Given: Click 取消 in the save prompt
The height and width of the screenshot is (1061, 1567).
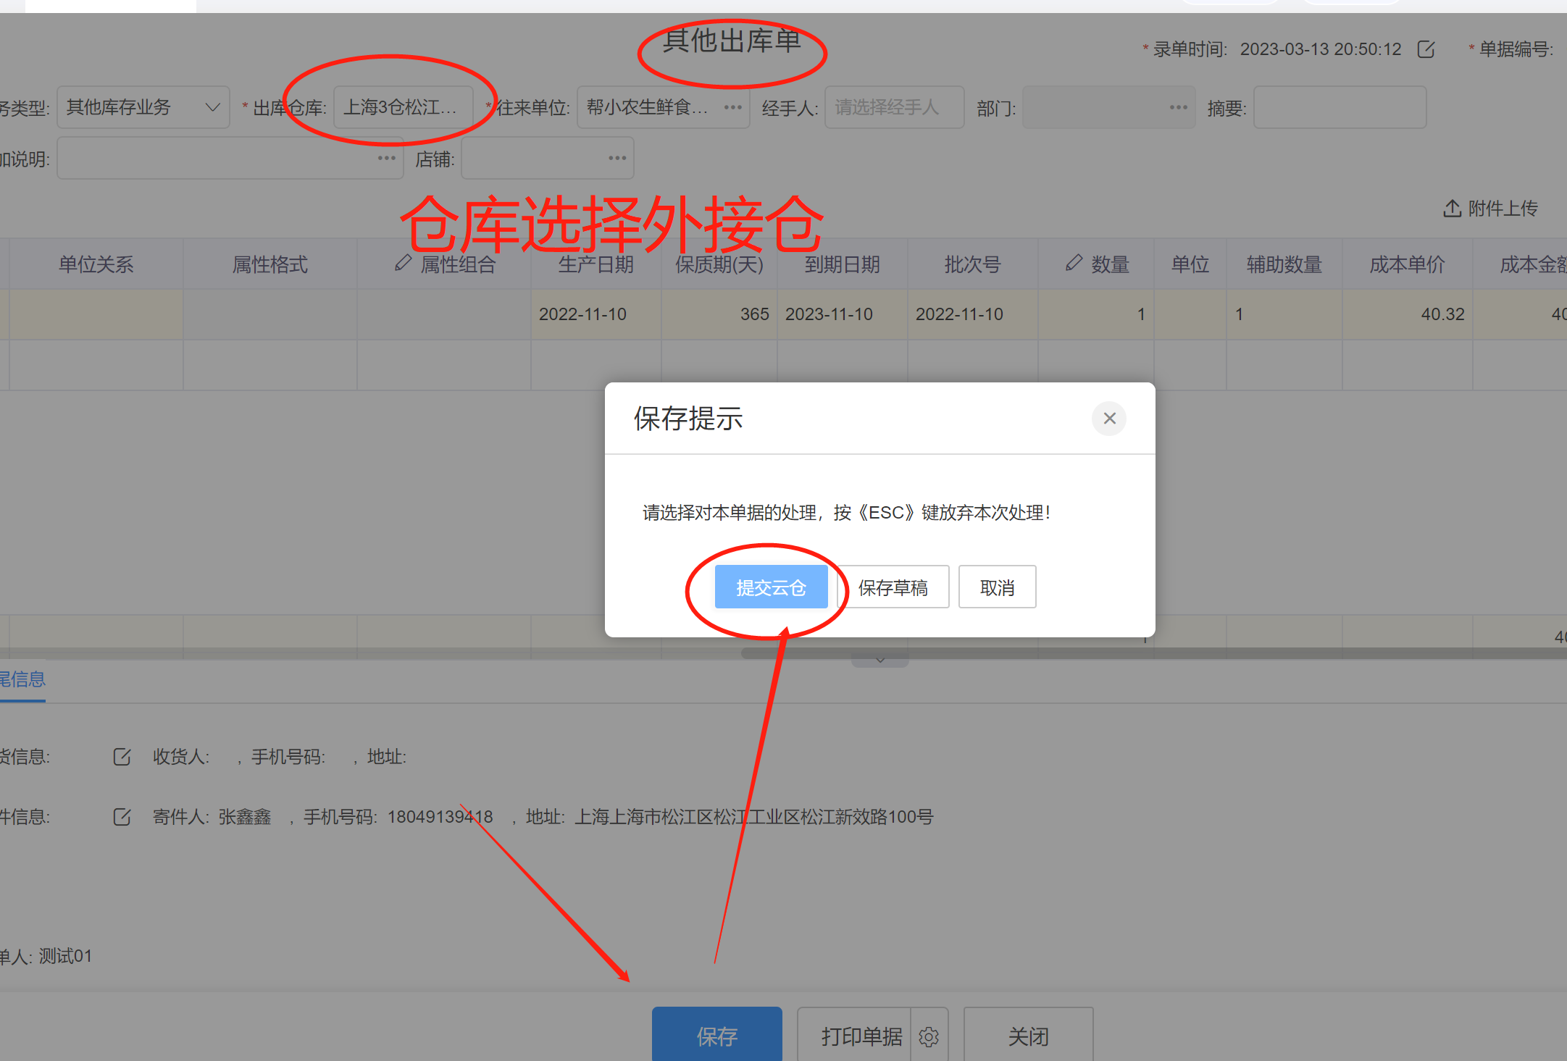Looking at the screenshot, I should pos(997,587).
